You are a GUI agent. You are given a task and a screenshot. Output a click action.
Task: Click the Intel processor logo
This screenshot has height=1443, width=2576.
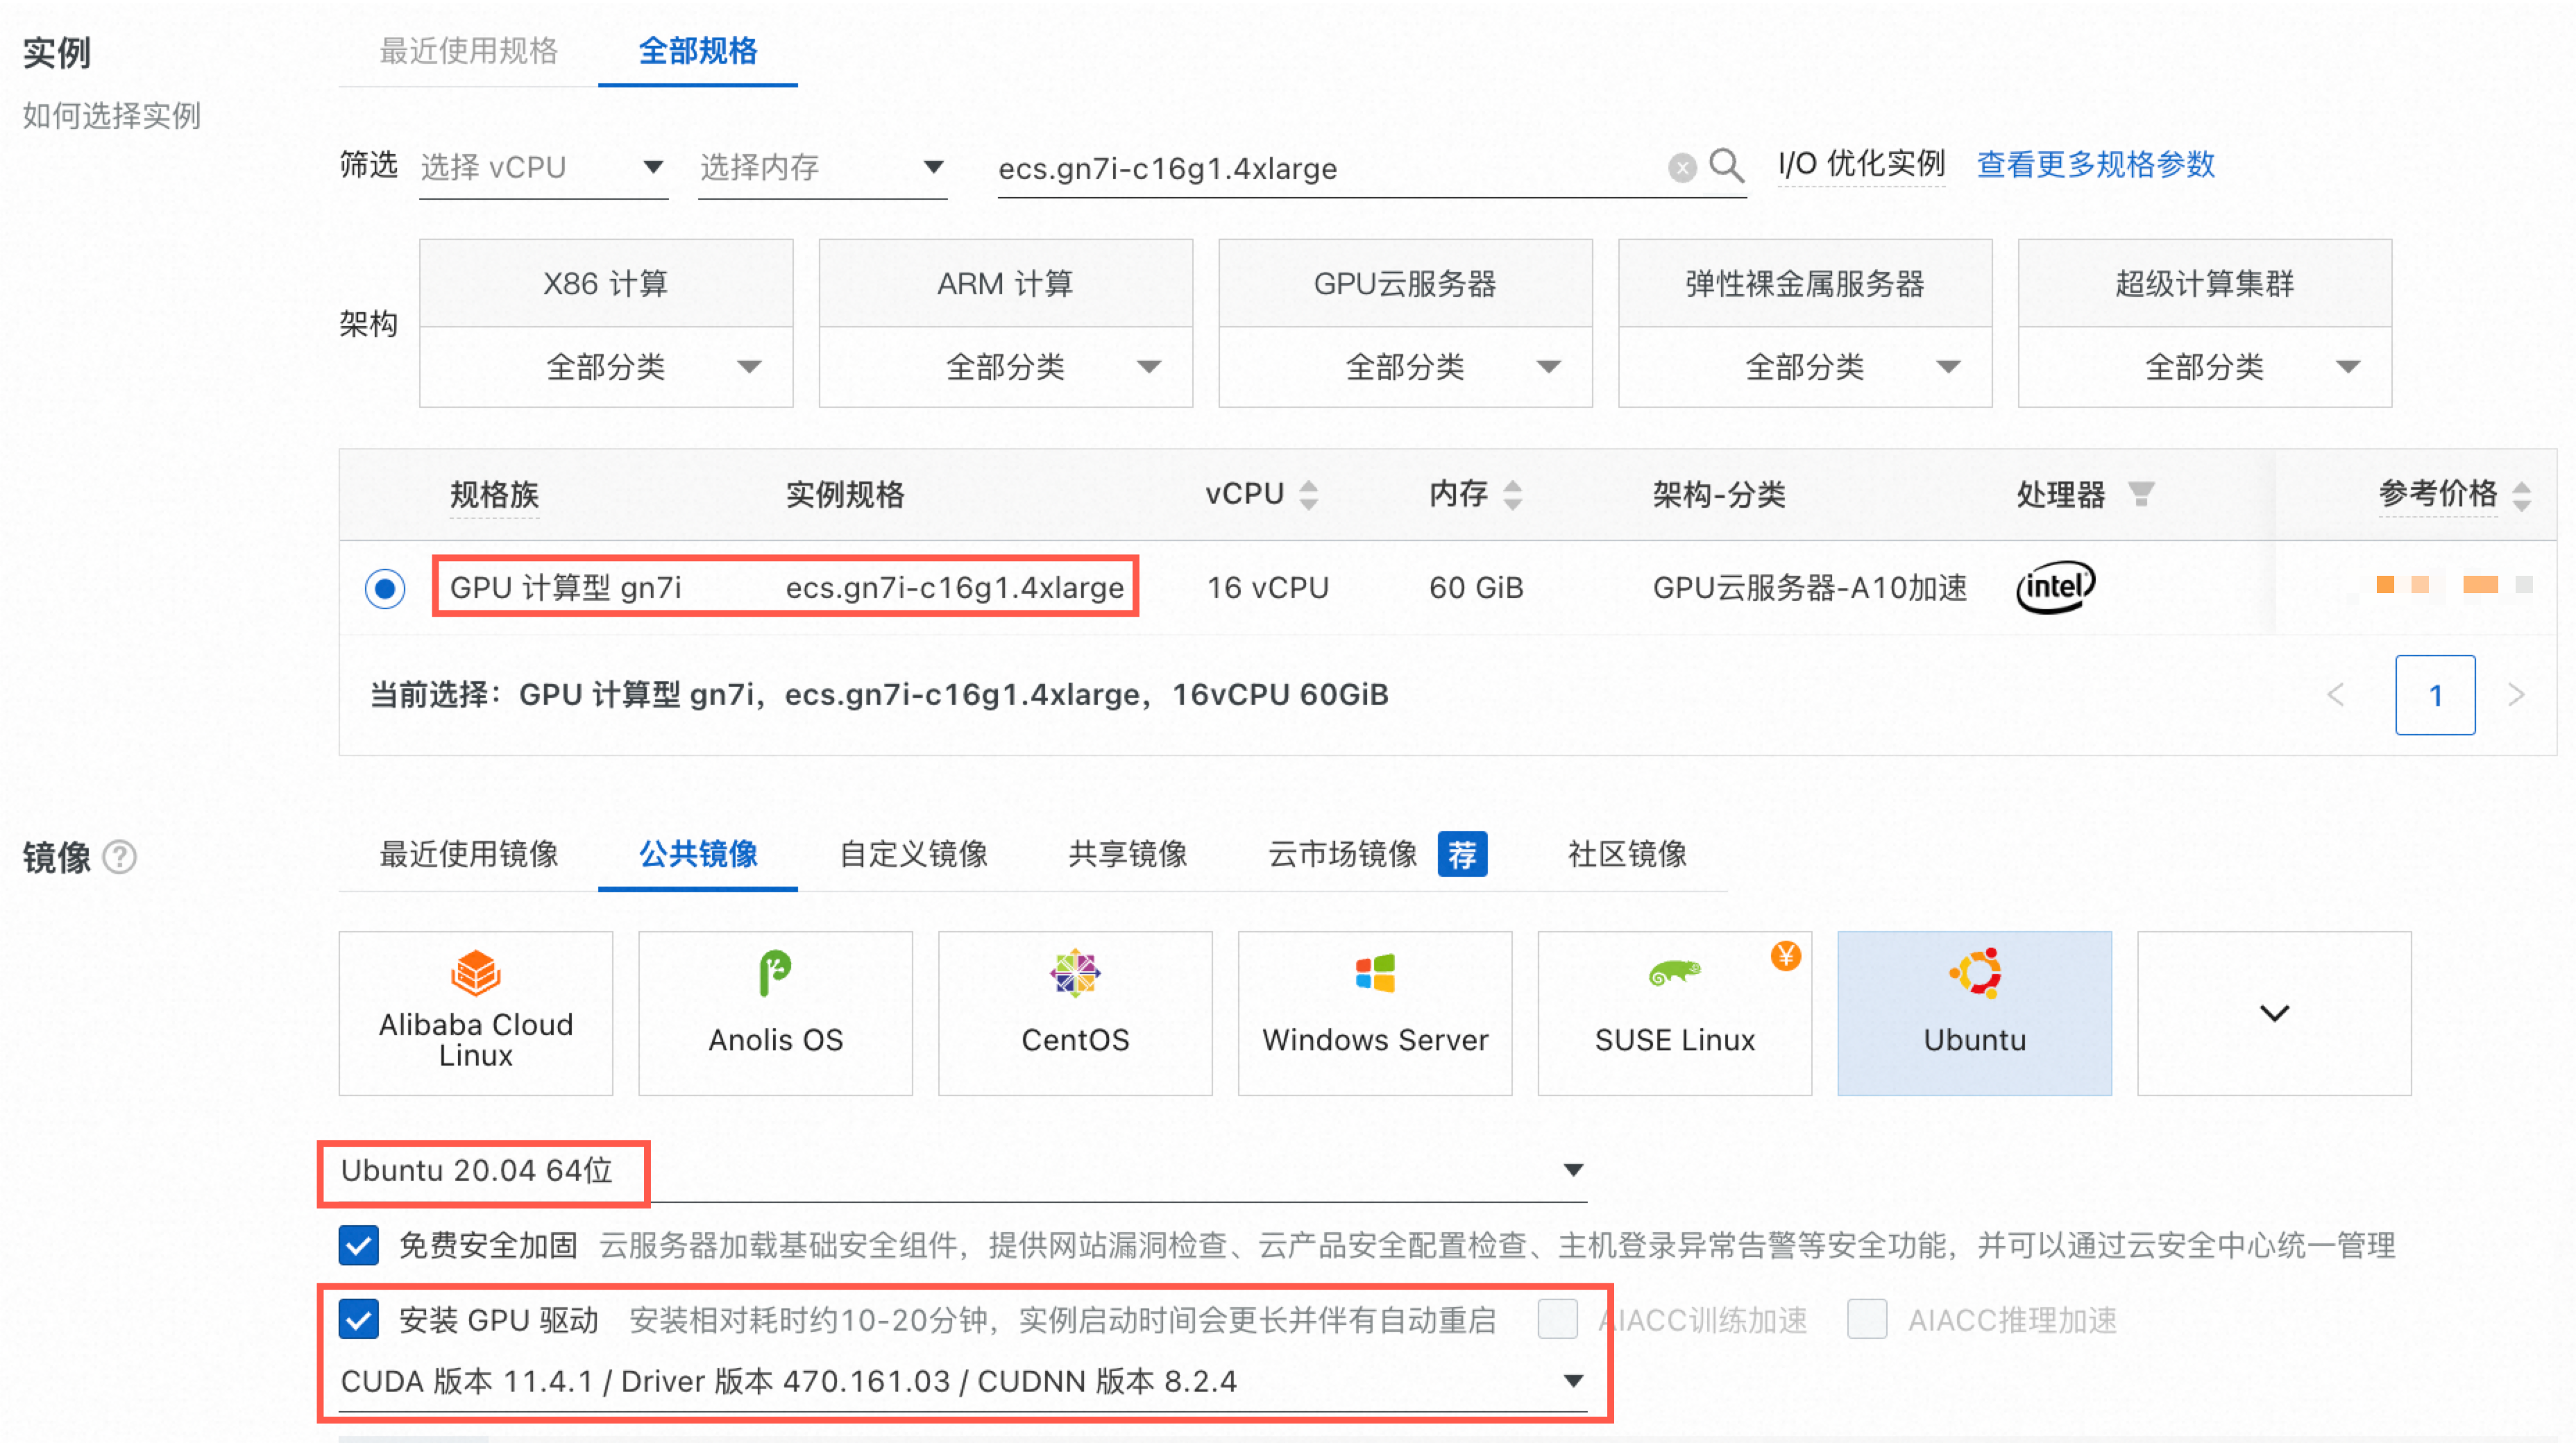(2055, 587)
